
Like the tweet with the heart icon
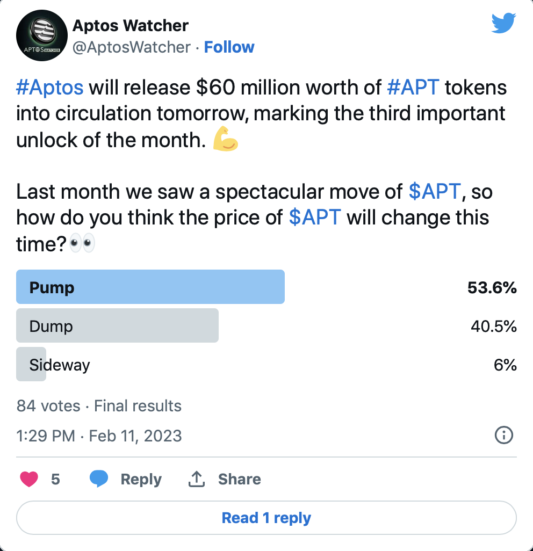29,479
